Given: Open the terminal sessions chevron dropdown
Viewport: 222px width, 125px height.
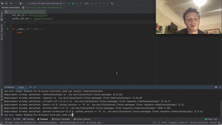Looking at the screenshot, I should tap(35, 87).
